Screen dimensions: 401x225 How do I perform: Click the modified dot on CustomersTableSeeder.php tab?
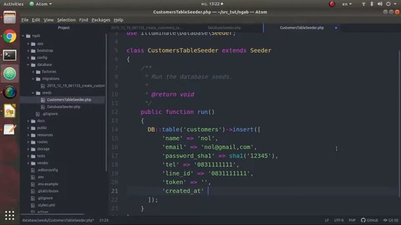tap(336, 27)
